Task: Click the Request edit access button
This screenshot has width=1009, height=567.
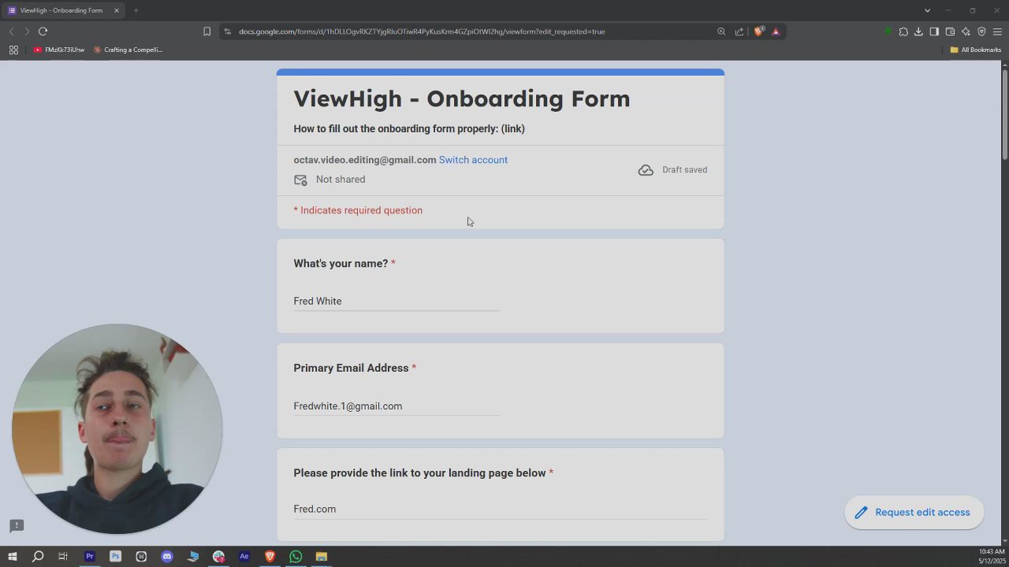Action: [x=914, y=513]
